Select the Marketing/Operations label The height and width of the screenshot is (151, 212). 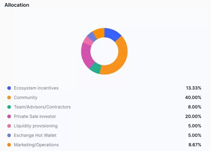(x=36, y=145)
